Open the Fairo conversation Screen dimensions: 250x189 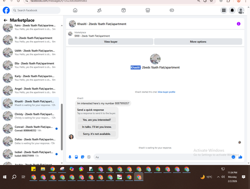[30, 27]
